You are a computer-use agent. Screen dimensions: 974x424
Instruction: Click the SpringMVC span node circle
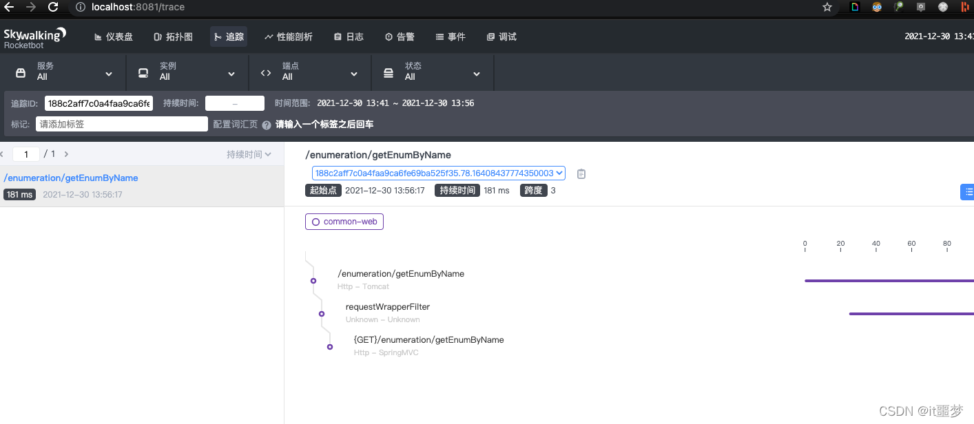(x=330, y=347)
